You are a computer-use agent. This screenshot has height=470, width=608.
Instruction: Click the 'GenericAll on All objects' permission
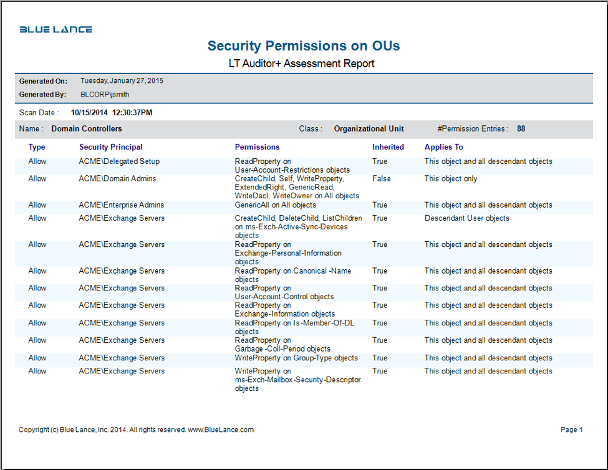pos(275,205)
